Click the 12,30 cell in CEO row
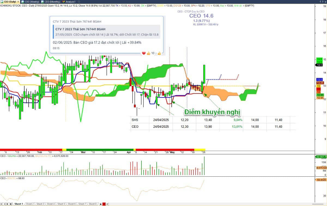 (x=184, y=126)
